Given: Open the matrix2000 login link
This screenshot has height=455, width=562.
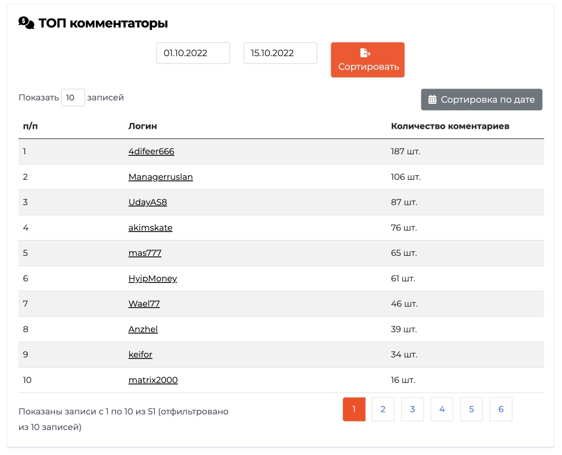Looking at the screenshot, I should [x=153, y=380].
